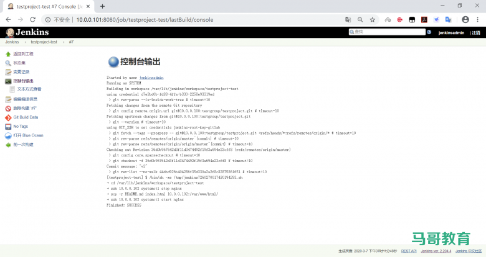The width and height of the screenshot is (486, 257).
Task: Open 编辑编译信息 sidebar link
Action: click(x=25, y=99)
